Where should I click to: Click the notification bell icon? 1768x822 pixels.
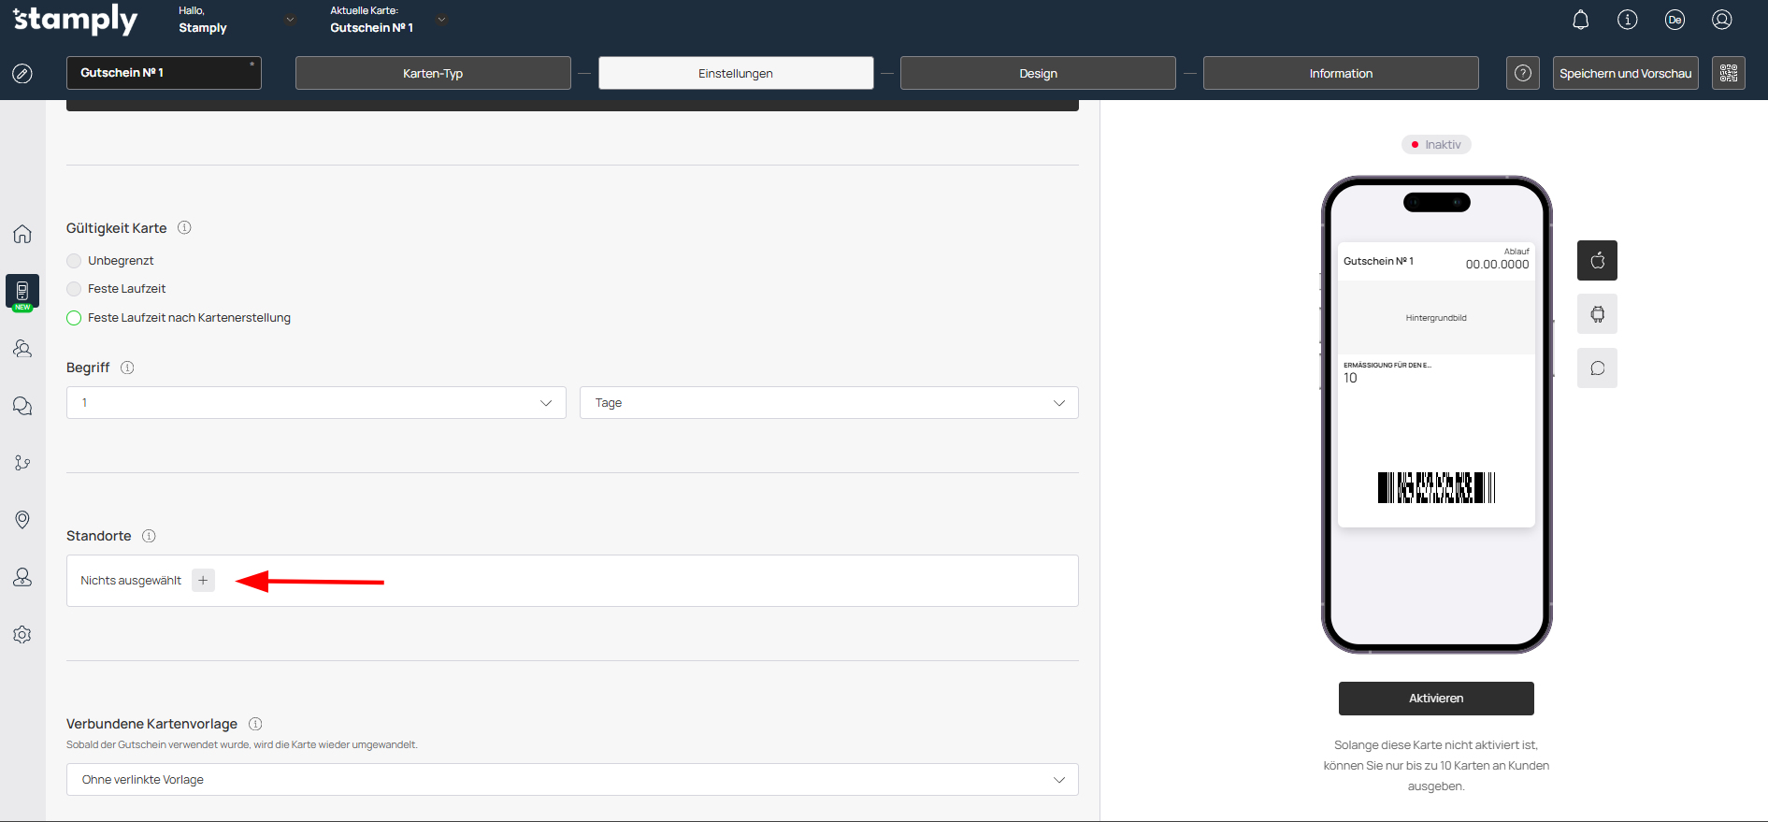(1580, 20)
